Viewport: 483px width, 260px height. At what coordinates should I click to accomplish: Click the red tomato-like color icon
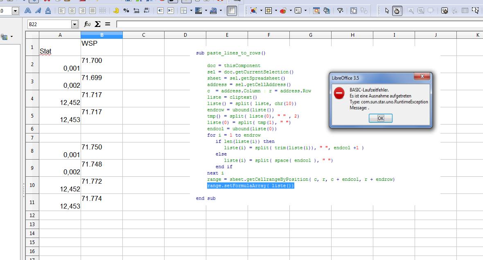[x=283, y=11]
